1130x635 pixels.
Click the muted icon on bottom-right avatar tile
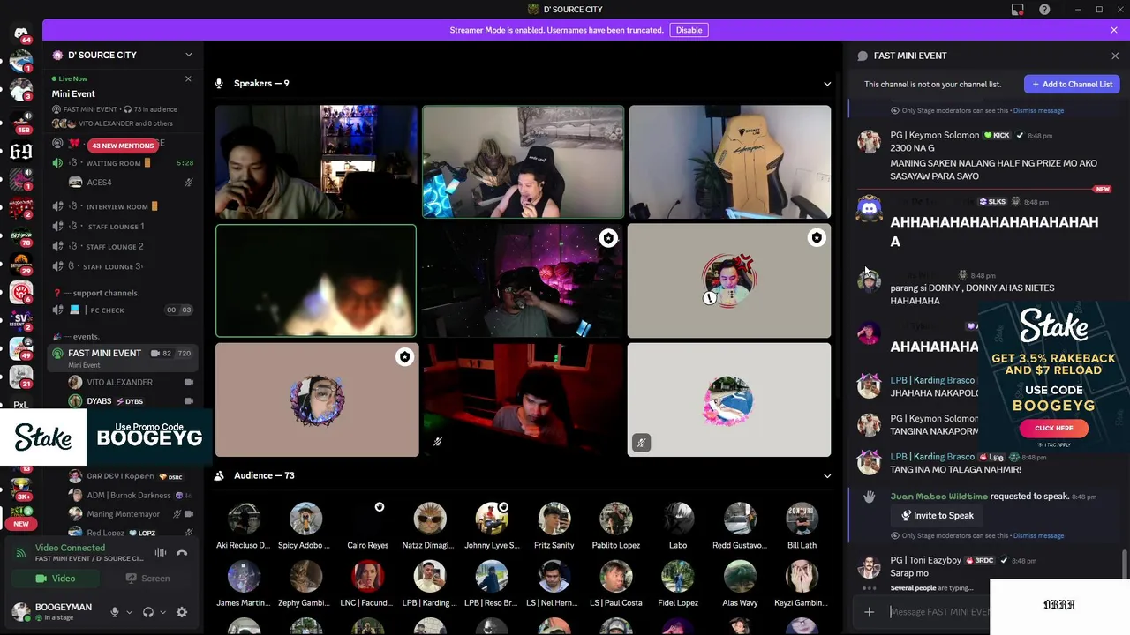pyautogui.click(x=642, y=443)
